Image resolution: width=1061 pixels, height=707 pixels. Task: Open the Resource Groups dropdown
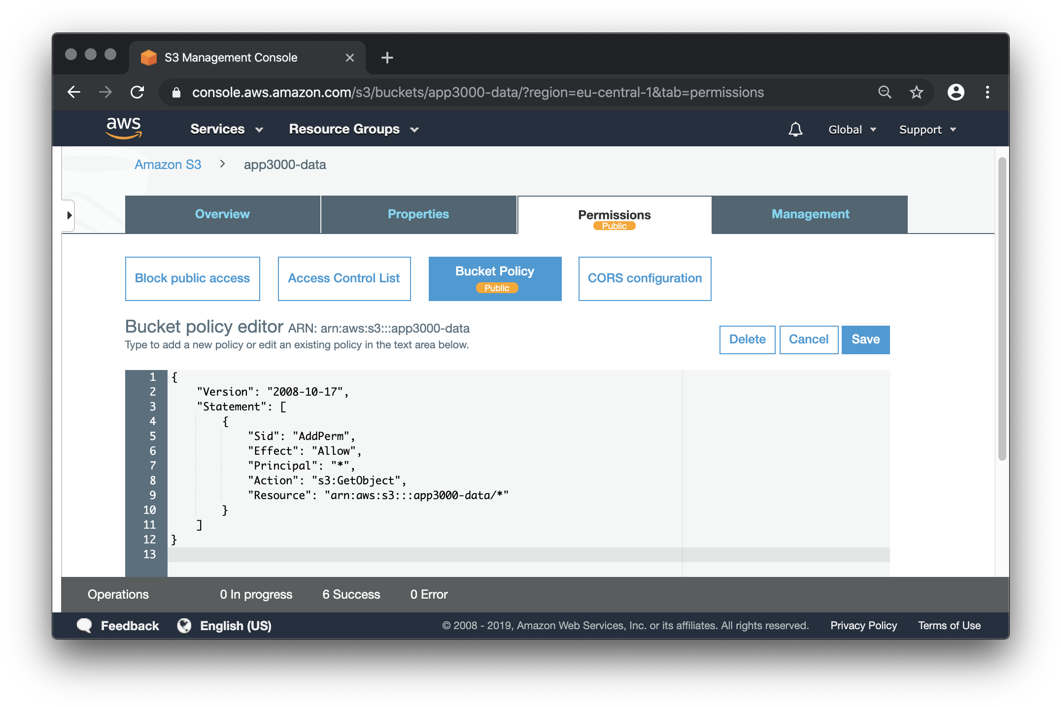click(x=354, y=129)
